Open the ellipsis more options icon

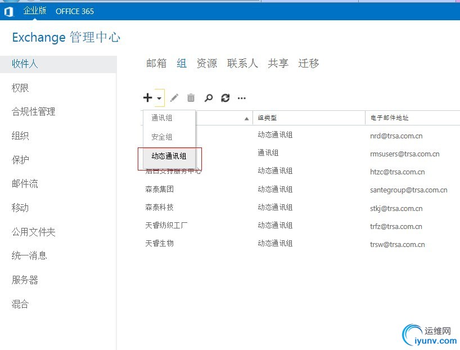(x=242, y=98)
